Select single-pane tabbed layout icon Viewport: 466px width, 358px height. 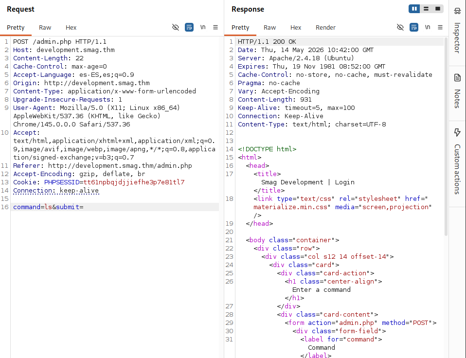click(x=437, y=9)
